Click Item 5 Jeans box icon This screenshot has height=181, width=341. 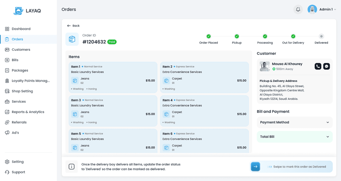[75, 148]
